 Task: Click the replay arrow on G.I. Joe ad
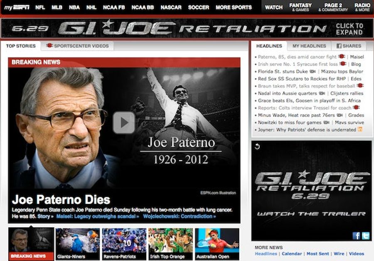(x=257, y=146)
